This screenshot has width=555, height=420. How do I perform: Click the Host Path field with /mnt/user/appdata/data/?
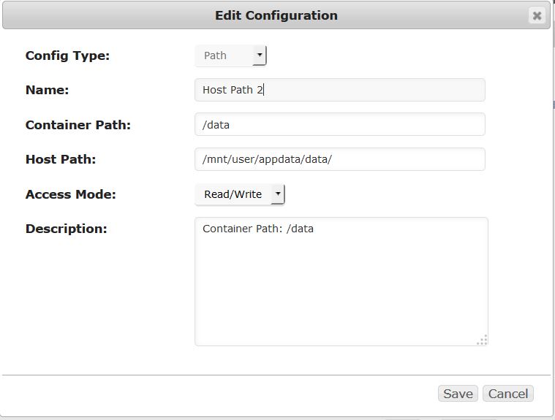pyautogui.click(x=340, y=159)
